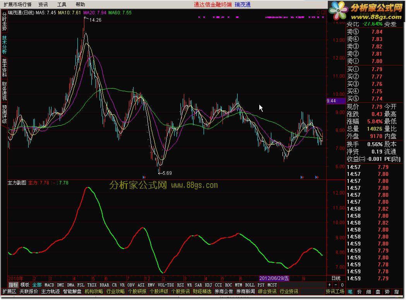This screenshot has height=300, width=406.
Task: Apply the DMI indicator
Action: pyautogui.click(x=60, y=285)
